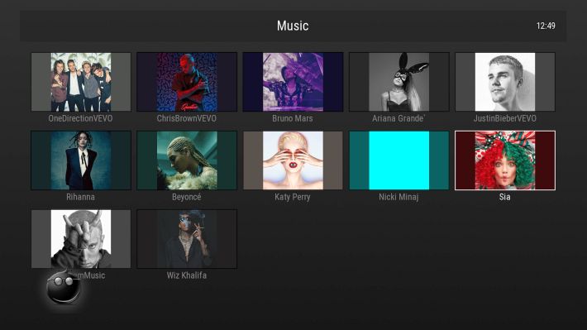Click the 12:49 clock display

546,26
